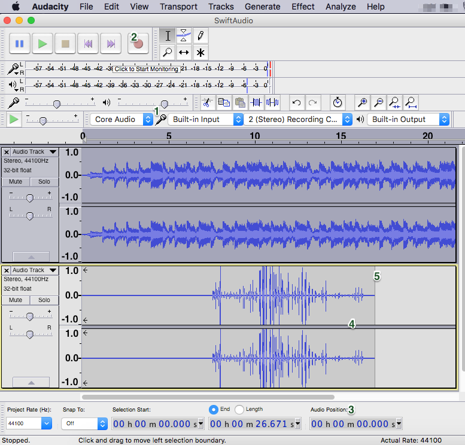Open the Audio Position time format arrow
Viewport: 465px width, 445px height.
tap(399, 423)
